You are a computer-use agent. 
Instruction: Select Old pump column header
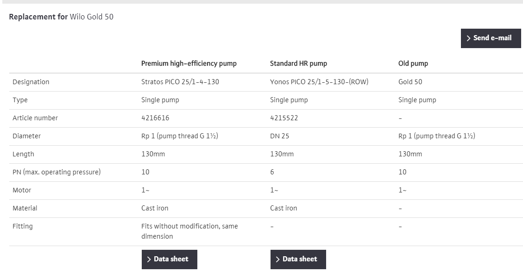pyautogui.click(x=413, y=63)
